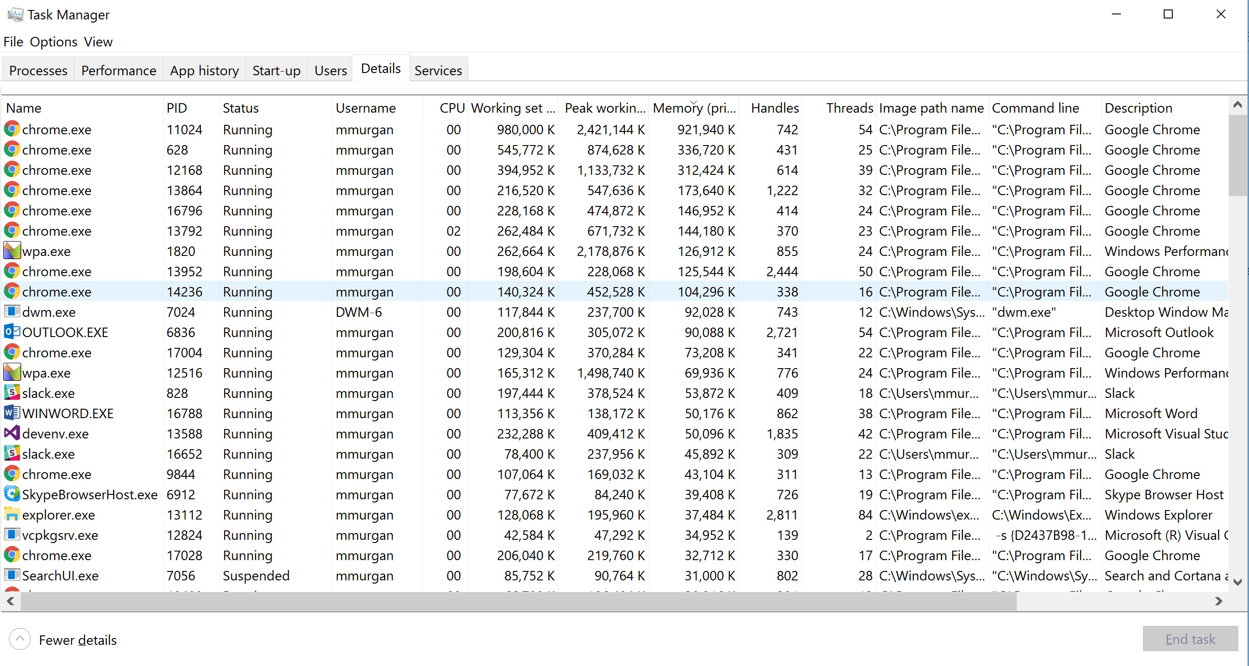This screenshot has height=666, width=1249.
Task: Open the View menu
Action: [x=98, y=41]
